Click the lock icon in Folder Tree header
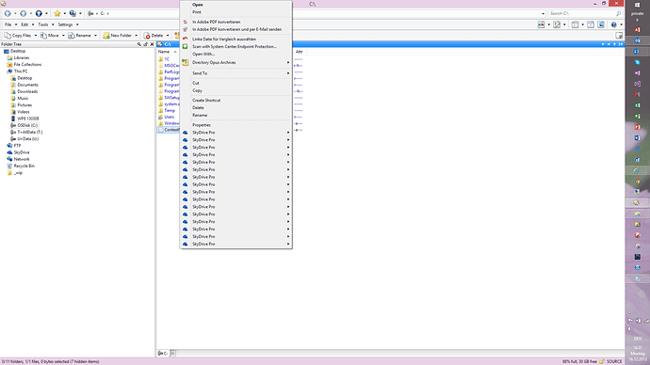 (x=145, y=44)
